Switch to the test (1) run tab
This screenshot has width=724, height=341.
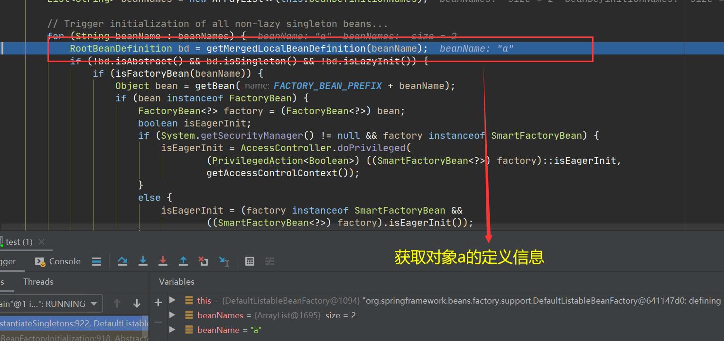19,242
